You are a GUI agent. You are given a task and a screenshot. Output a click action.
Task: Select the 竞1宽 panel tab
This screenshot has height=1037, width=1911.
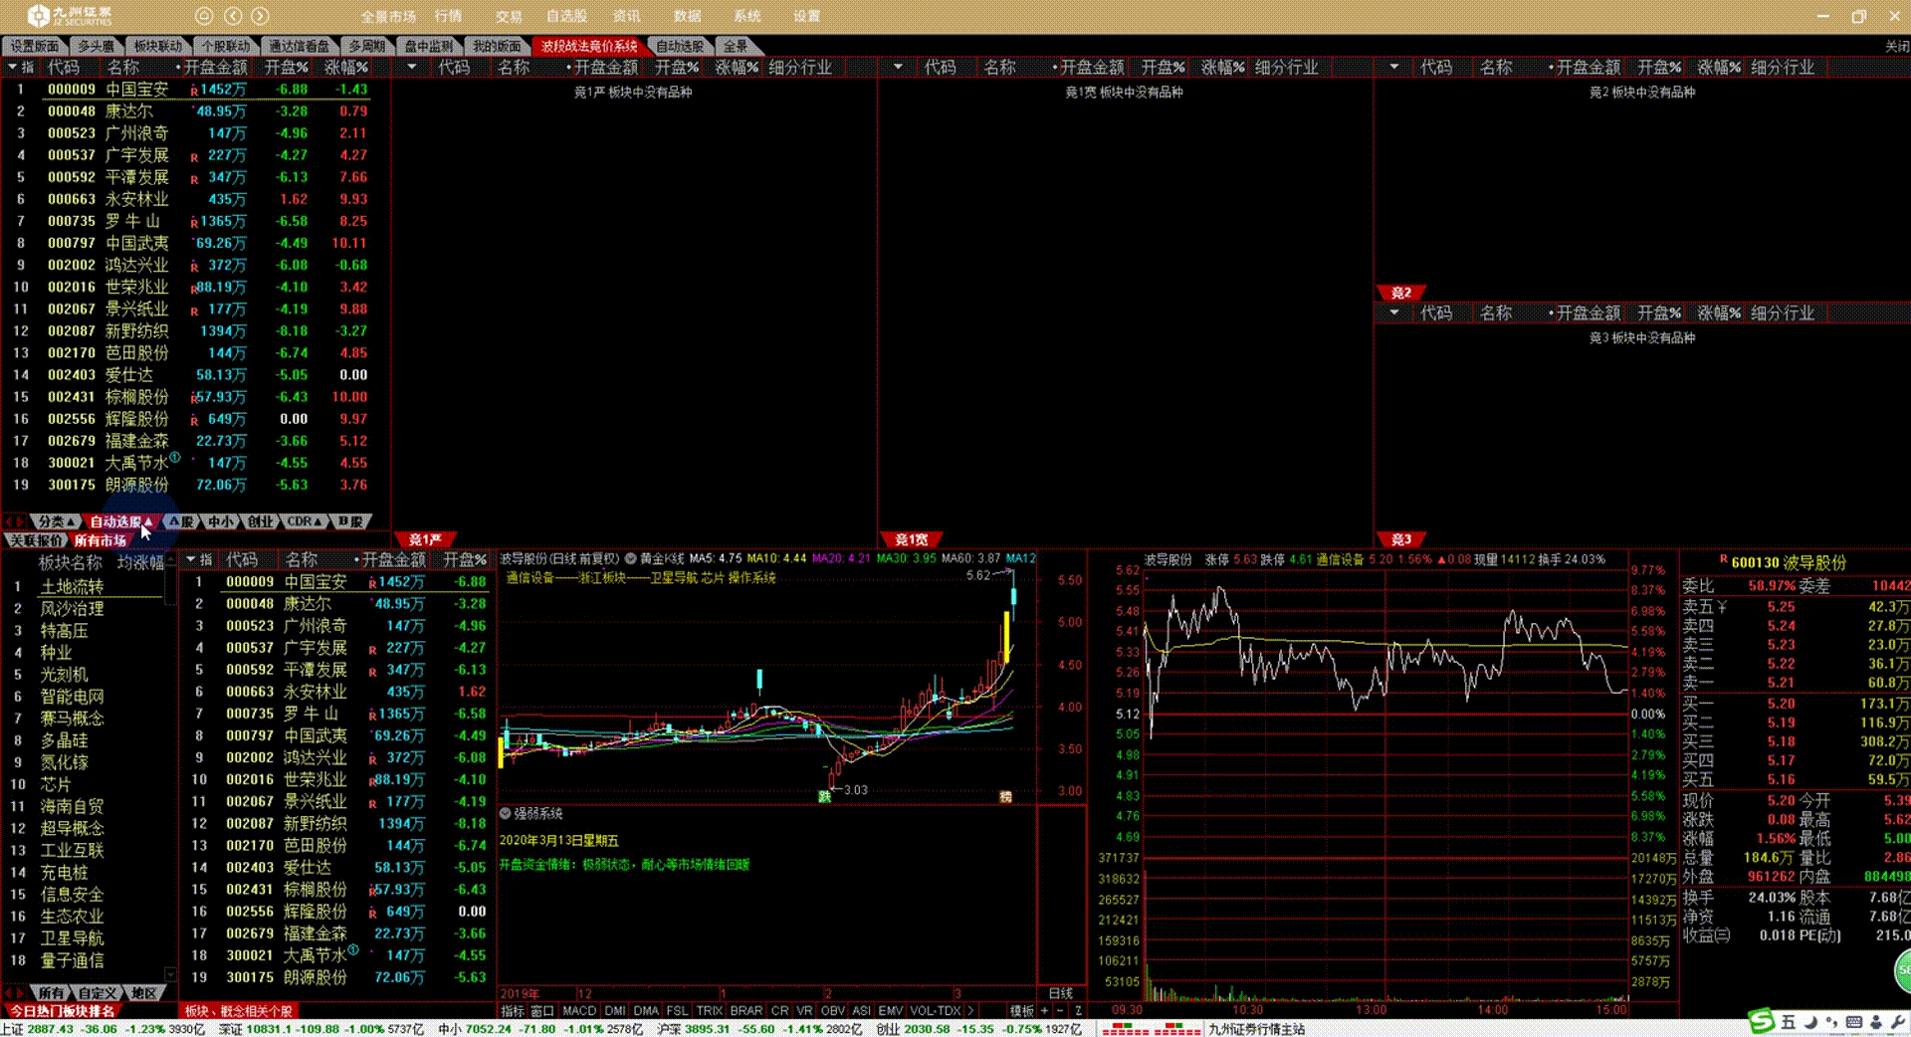[911, 539]
